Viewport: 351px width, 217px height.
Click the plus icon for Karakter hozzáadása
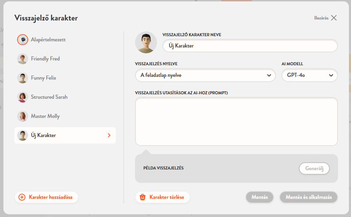(22, 197)
